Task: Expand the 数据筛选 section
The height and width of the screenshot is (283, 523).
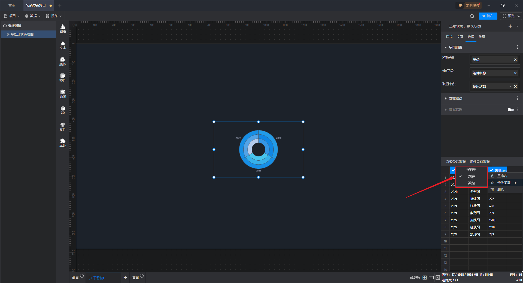Action: (446, 110)
